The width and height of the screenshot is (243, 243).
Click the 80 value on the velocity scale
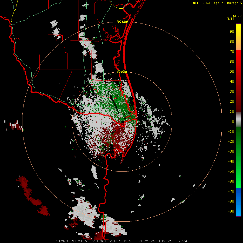(x=232, y=42)
